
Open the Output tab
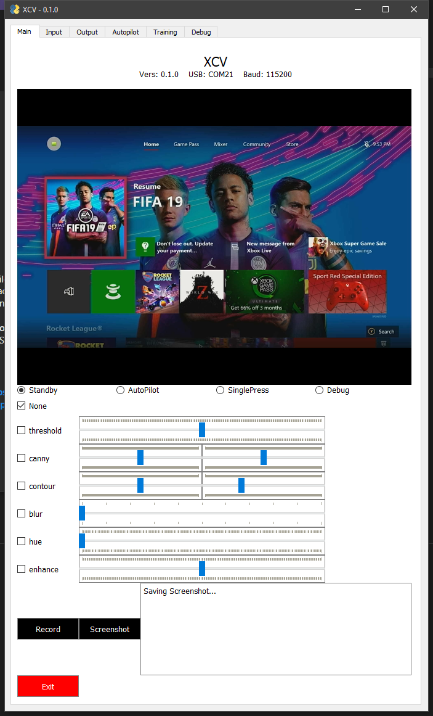pyautogui.click(x=87, y=32)
